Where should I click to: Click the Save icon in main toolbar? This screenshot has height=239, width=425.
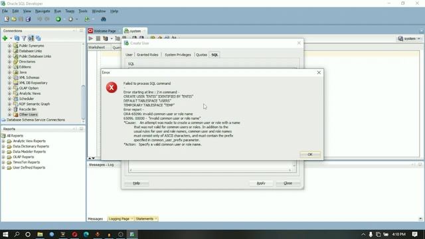pyautogui.click(x=21, y=19)
